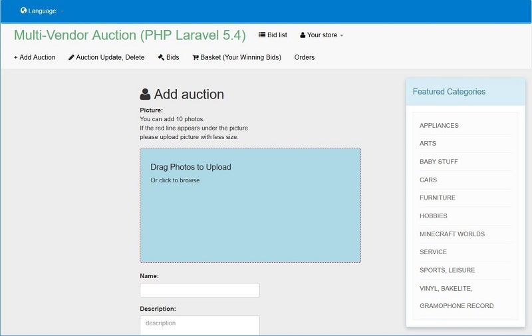Open the Language dropdown

coord(42,11)
